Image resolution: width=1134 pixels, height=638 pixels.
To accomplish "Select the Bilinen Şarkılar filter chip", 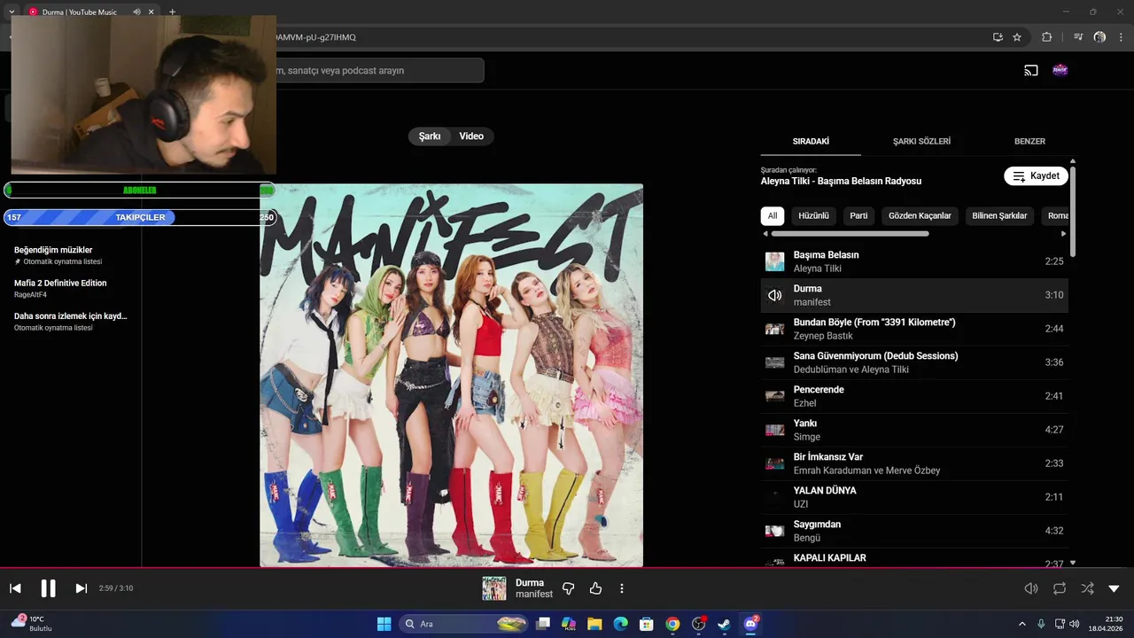I will coord(999,215).
